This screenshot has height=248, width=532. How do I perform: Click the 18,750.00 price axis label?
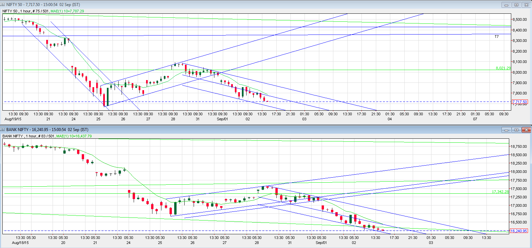[518, 146]
